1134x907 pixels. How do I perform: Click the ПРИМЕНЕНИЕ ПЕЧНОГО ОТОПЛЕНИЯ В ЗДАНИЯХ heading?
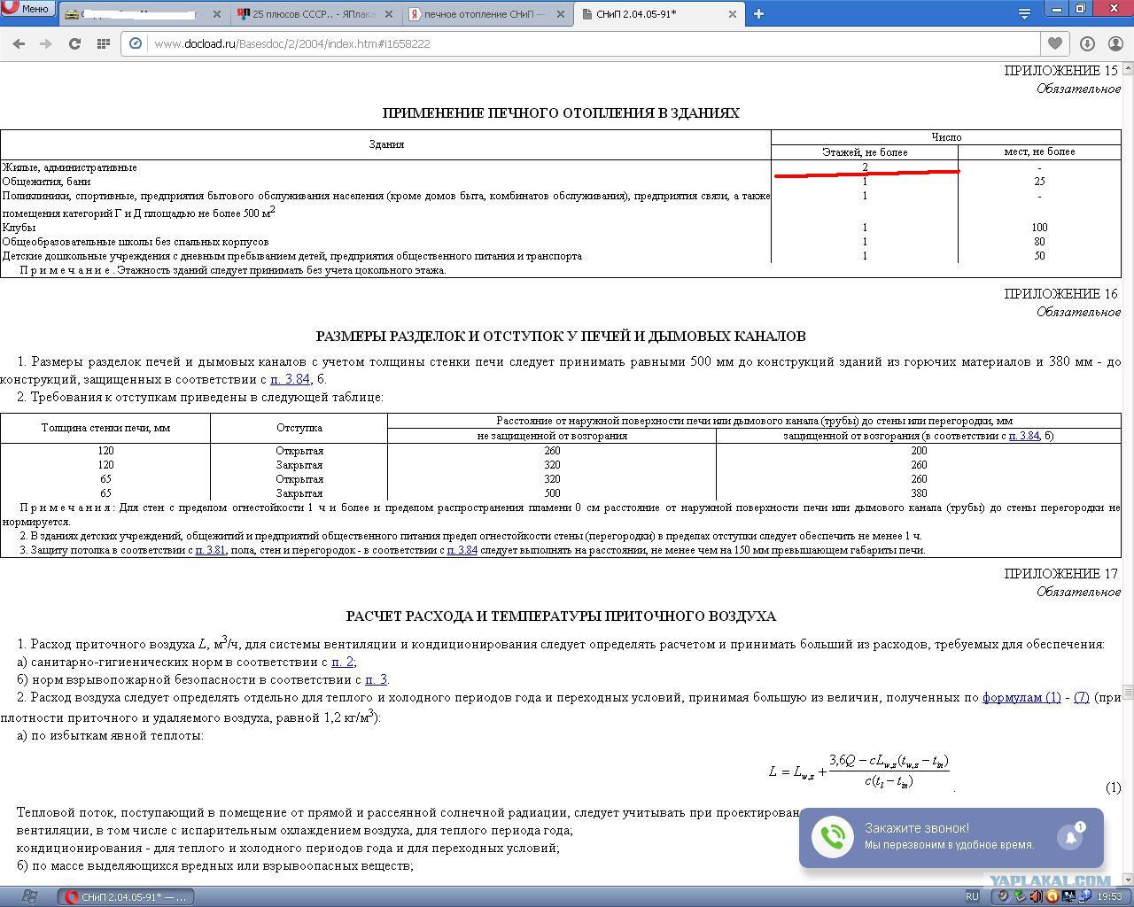pyautogui.click(x=561, y=112)
